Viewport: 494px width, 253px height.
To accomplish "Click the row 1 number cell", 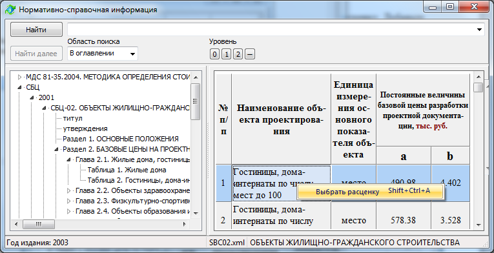I will coord(223,183).
